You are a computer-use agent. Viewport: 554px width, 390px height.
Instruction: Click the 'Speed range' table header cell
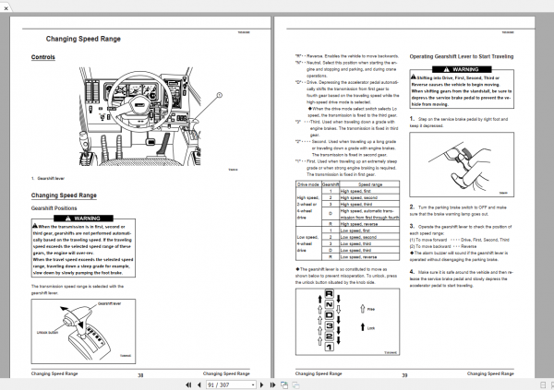(x=369, y=184)
